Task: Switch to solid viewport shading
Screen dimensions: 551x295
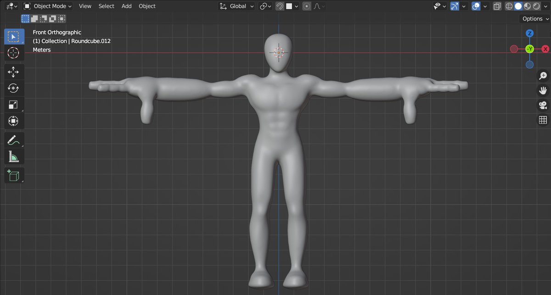Action: pyautogui.click(x=518, y=6)
